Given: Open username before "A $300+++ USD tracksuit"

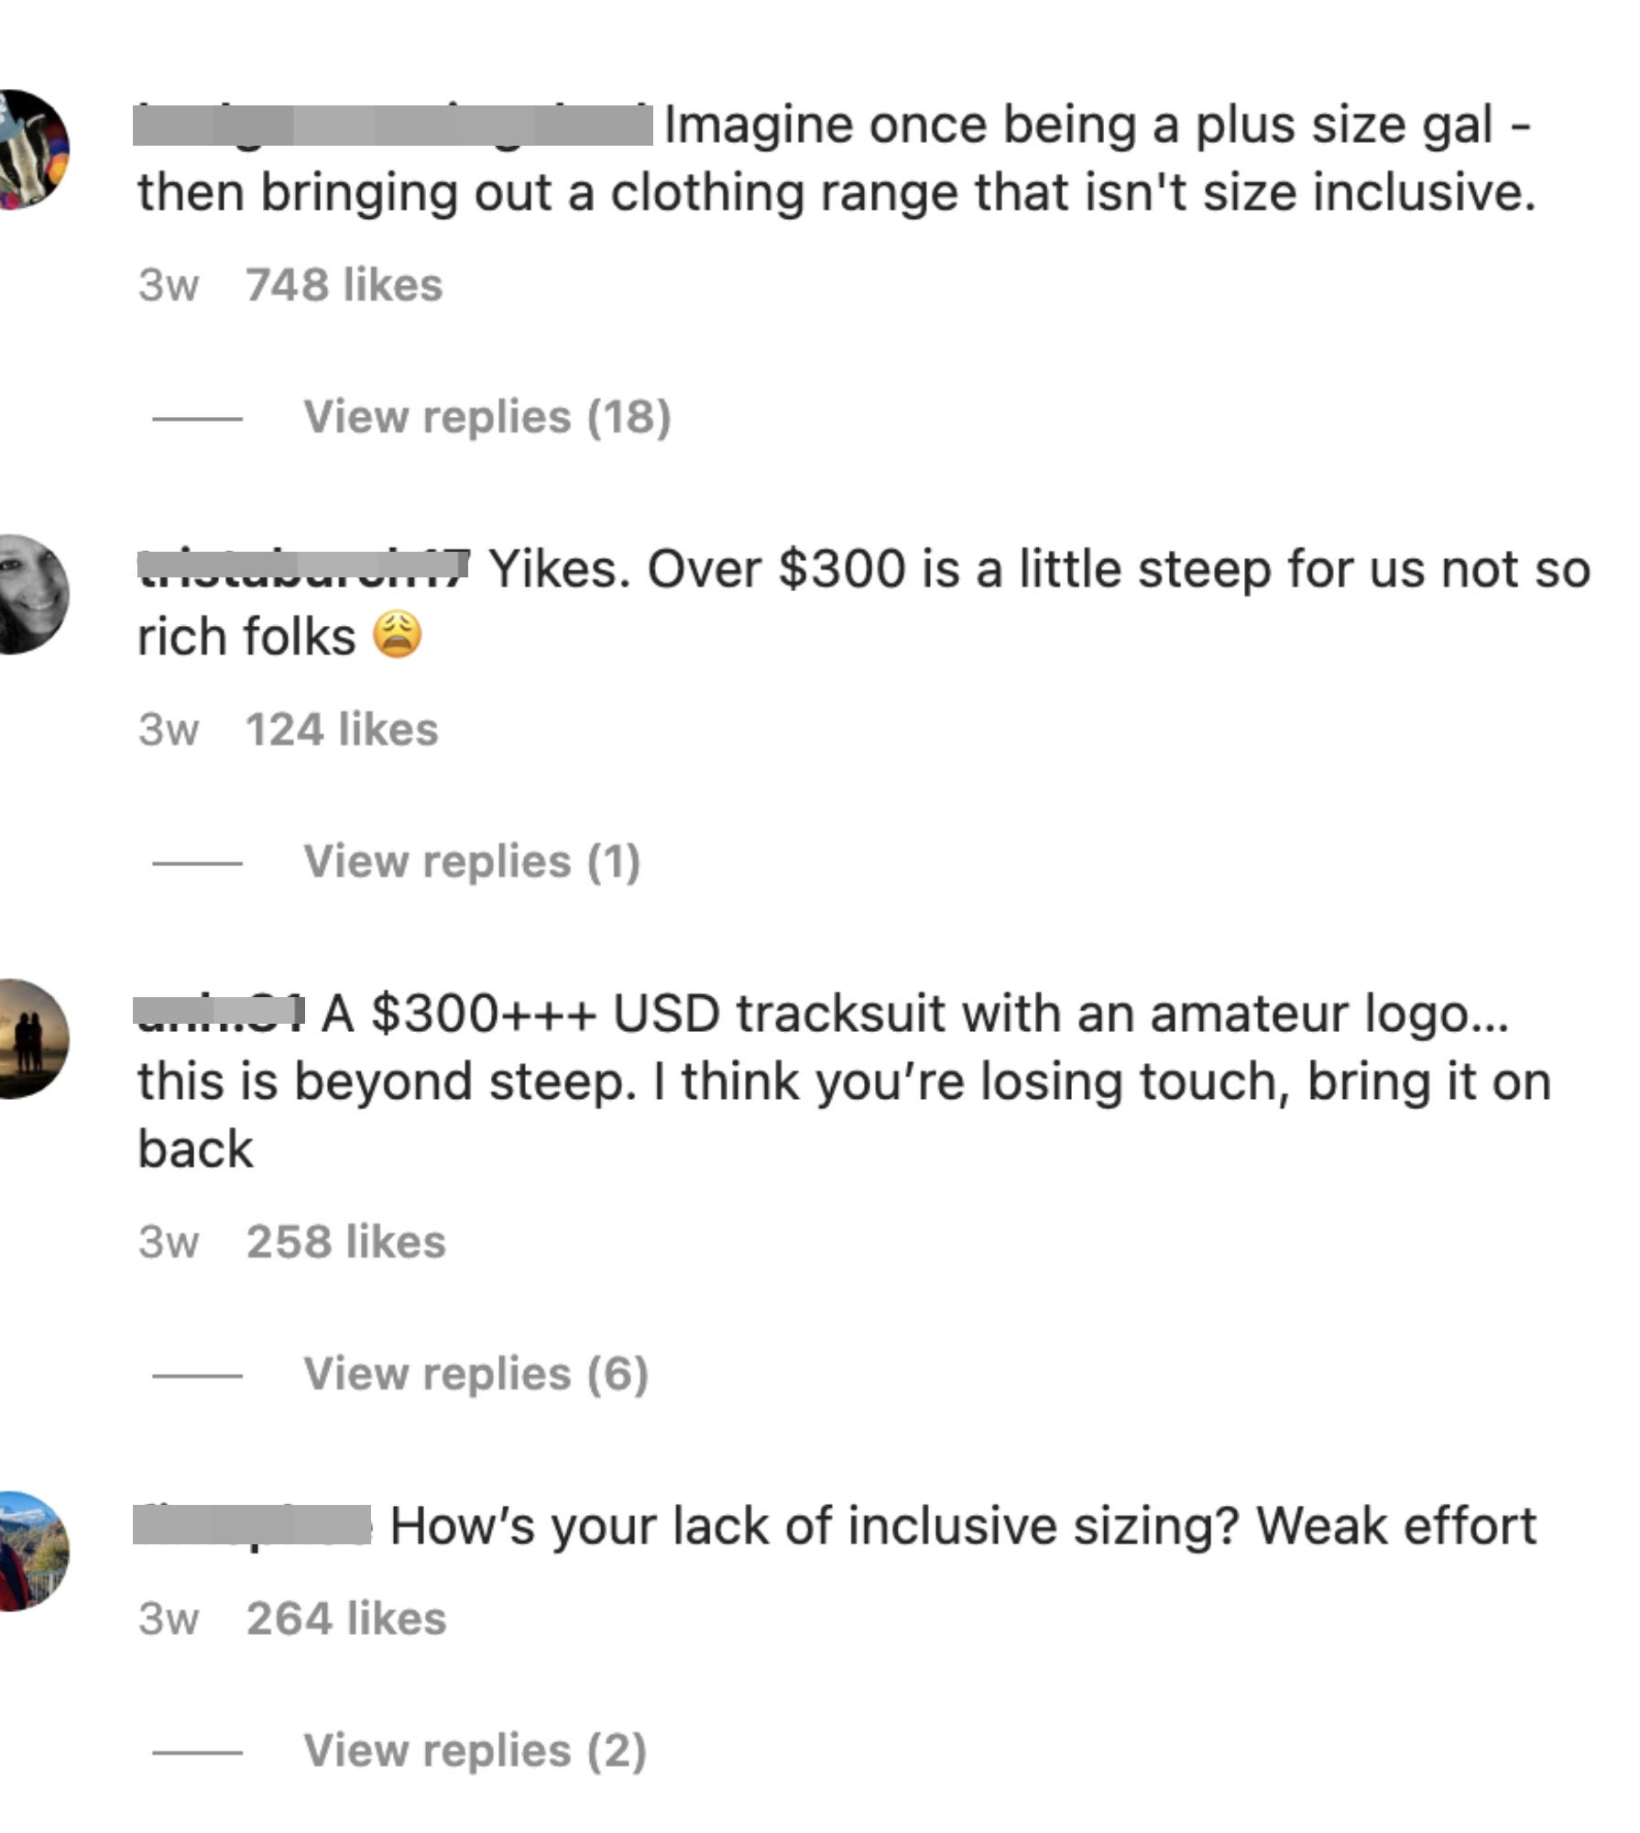Looking at the screenshot, I should click(218, 1012).
